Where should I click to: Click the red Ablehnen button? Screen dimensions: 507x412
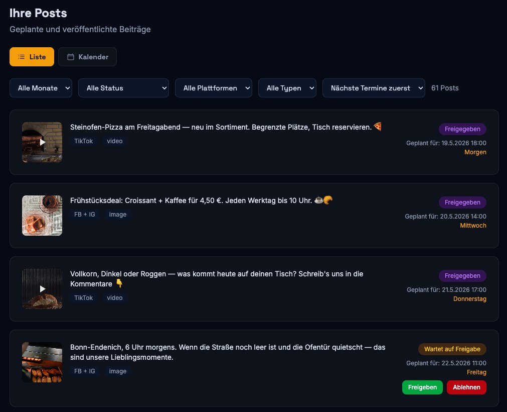(x=466, y=387)
